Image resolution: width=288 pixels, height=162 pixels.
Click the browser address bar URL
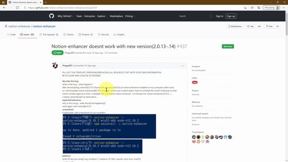63,8
